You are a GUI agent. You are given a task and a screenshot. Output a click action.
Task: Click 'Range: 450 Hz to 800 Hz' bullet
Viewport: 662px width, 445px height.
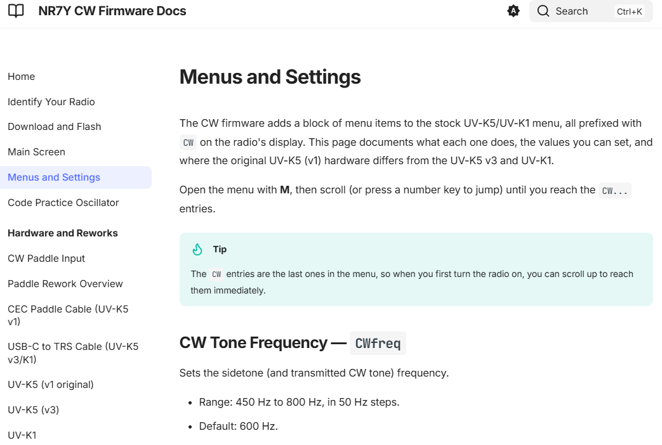(299, 402)
